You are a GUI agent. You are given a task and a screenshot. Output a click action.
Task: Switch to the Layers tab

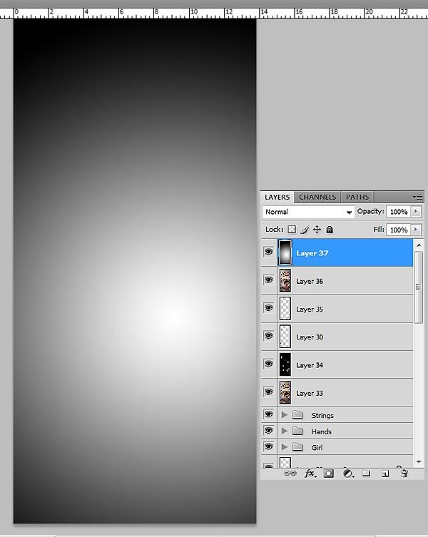(x=277, y=198)
